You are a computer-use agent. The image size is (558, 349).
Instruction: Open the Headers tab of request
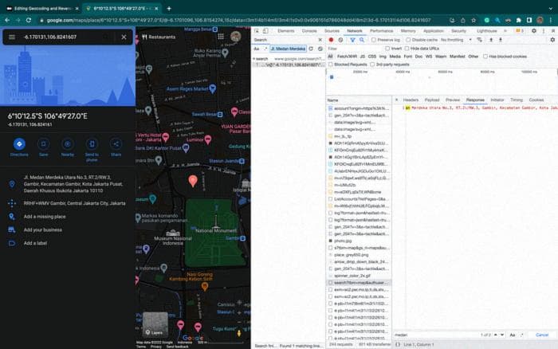pos(411,100)
